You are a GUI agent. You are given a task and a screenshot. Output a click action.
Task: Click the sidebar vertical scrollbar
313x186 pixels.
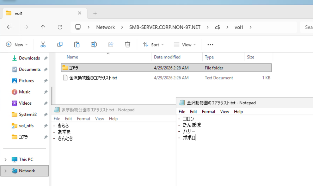pos(52,96)
